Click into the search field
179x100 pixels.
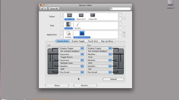tap(121, 9)
